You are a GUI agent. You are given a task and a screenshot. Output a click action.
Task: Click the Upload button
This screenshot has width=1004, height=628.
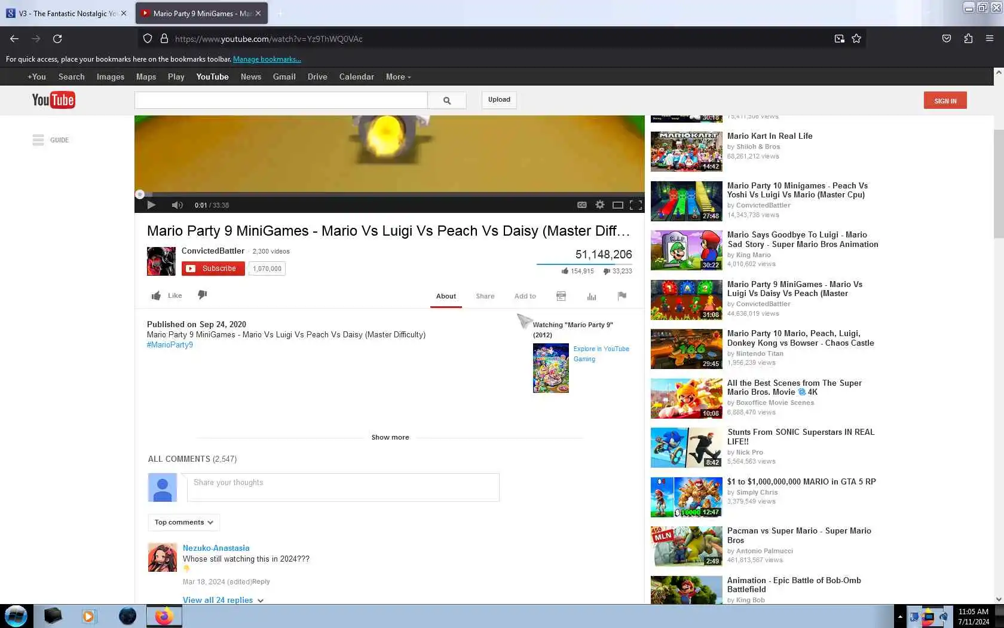point(499,100)
